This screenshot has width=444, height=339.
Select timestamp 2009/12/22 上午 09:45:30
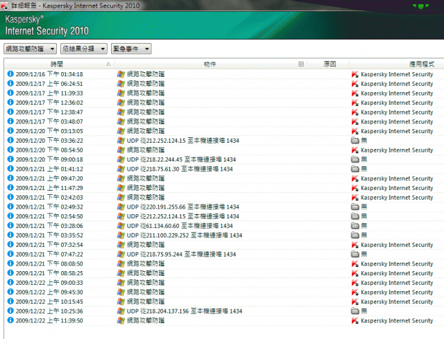(49, 292)
